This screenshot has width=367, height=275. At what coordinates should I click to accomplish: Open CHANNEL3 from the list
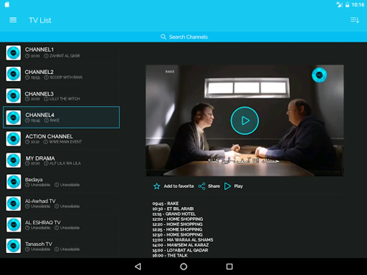[61, 96]
